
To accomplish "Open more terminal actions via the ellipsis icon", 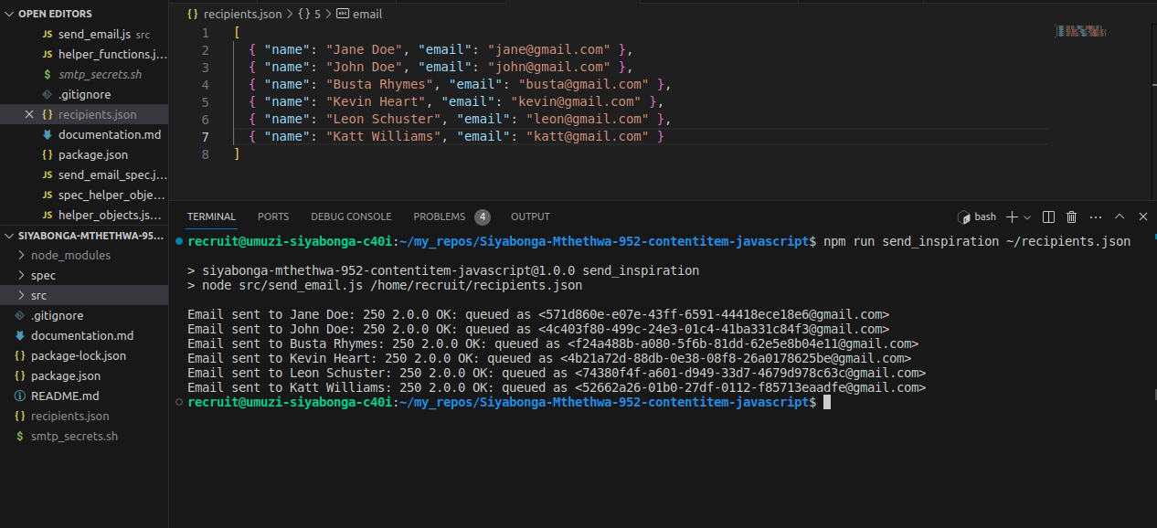I will point(1095,216).
